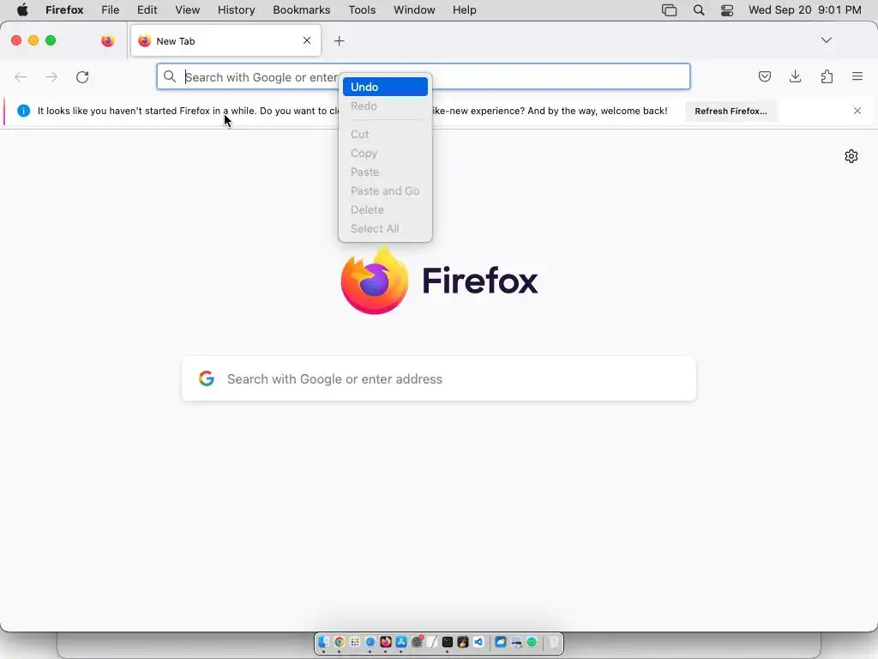This screenshot has width=878, height=659.
Task: Open the Window menu
Action: 414,10
